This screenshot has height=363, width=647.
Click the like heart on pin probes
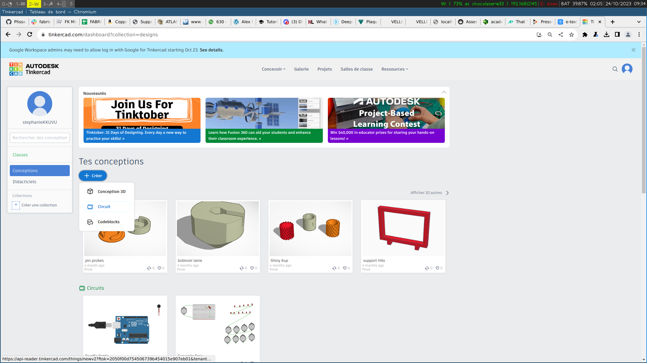159,268
